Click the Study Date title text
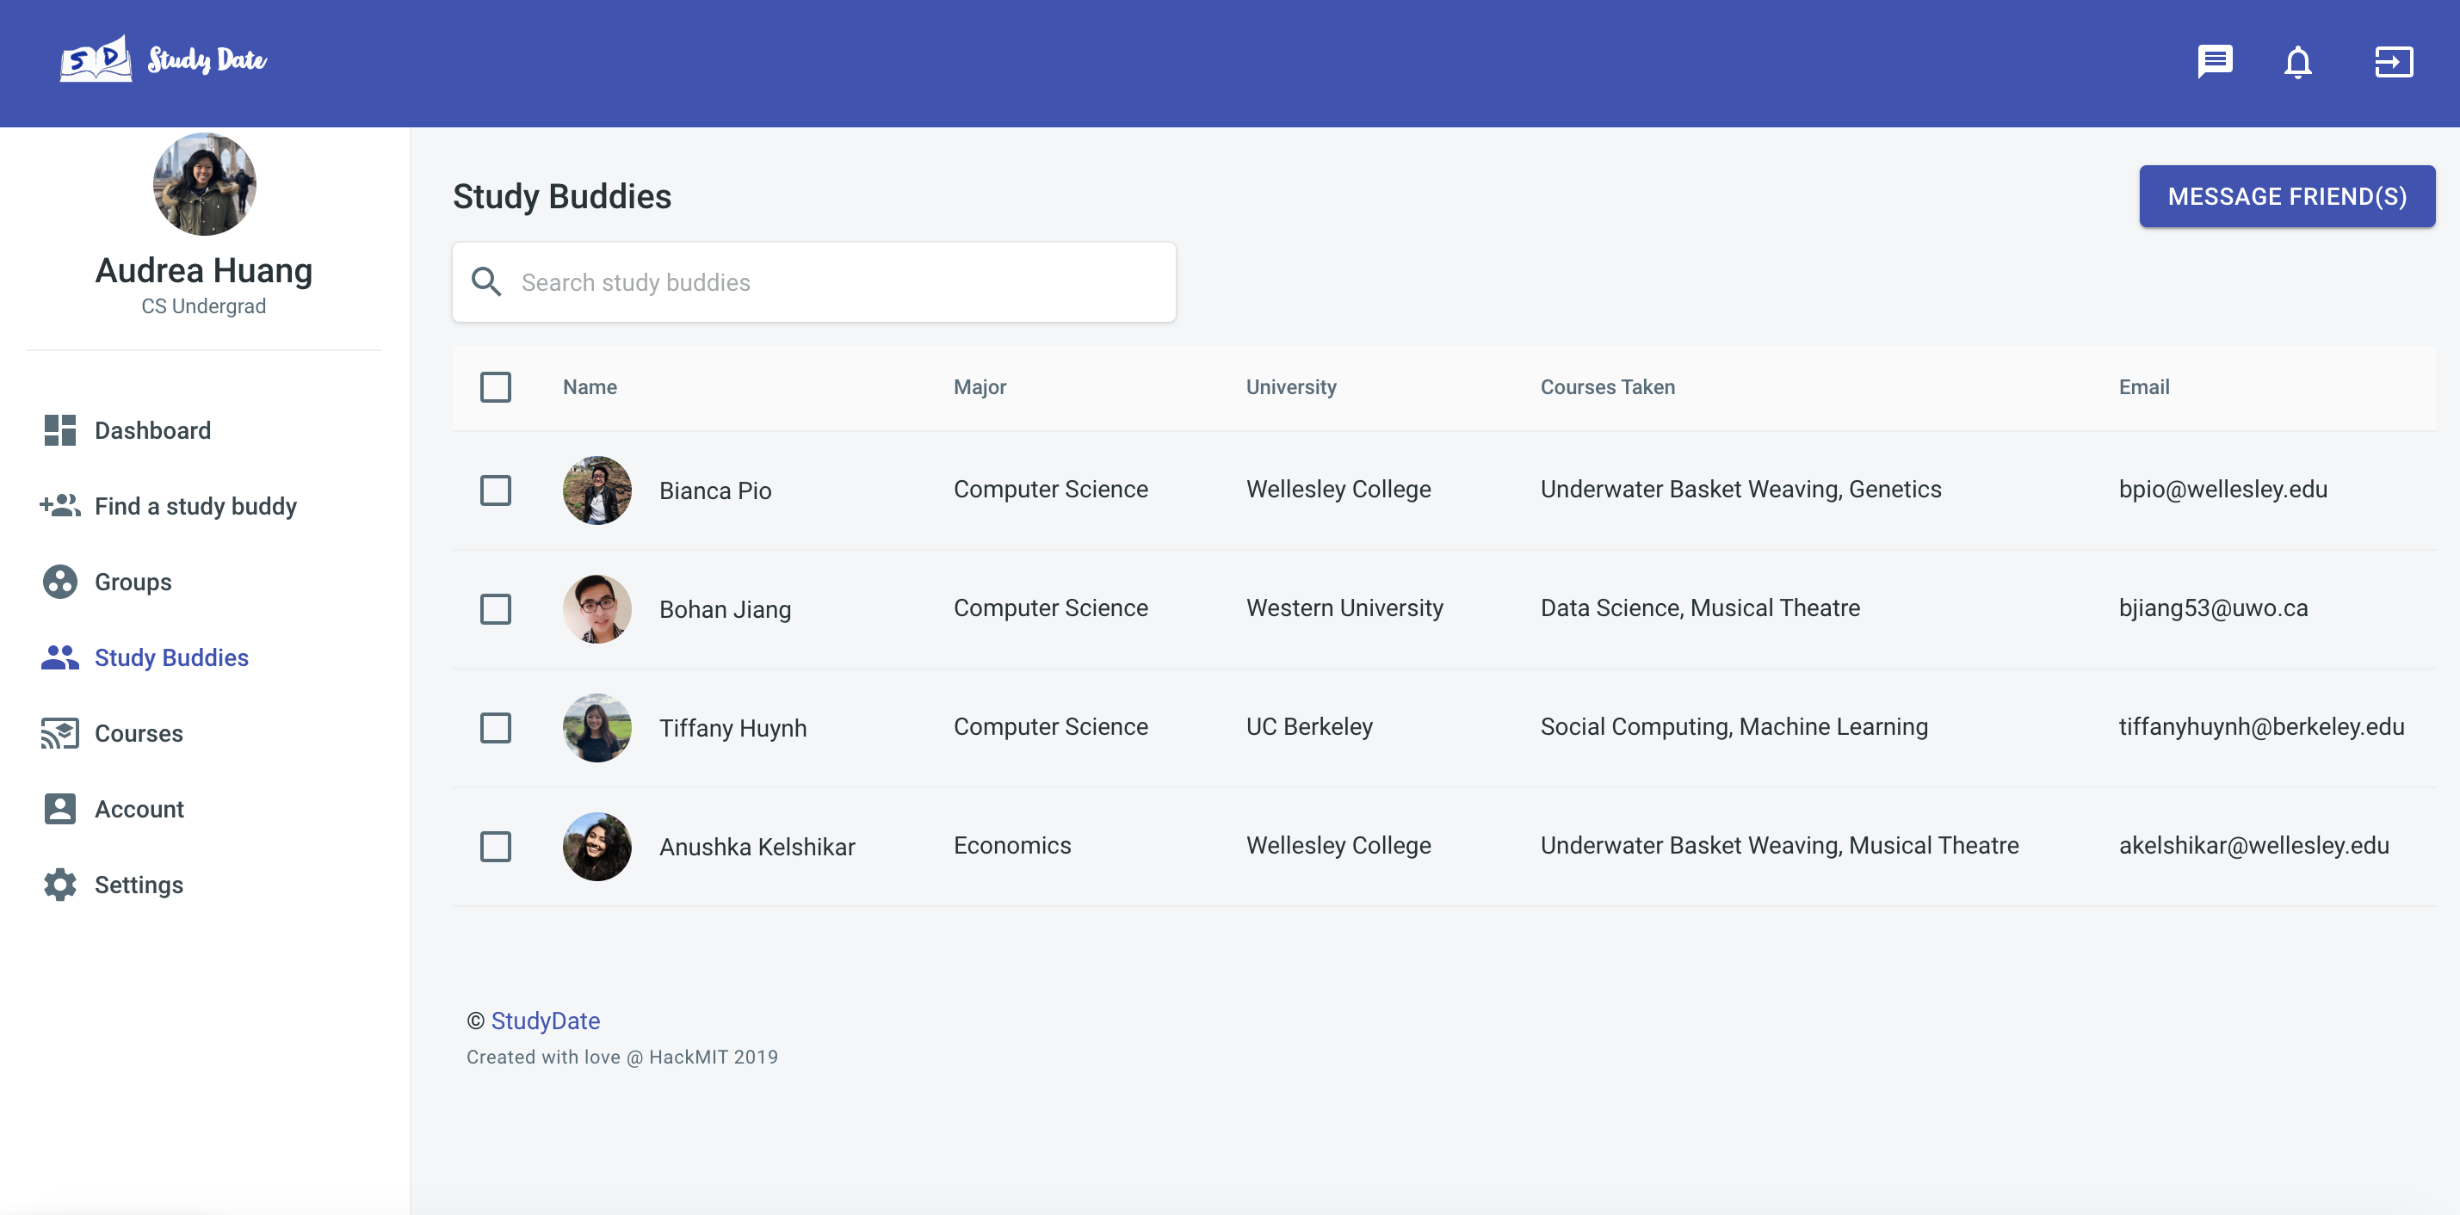 (x=207, y=60)
